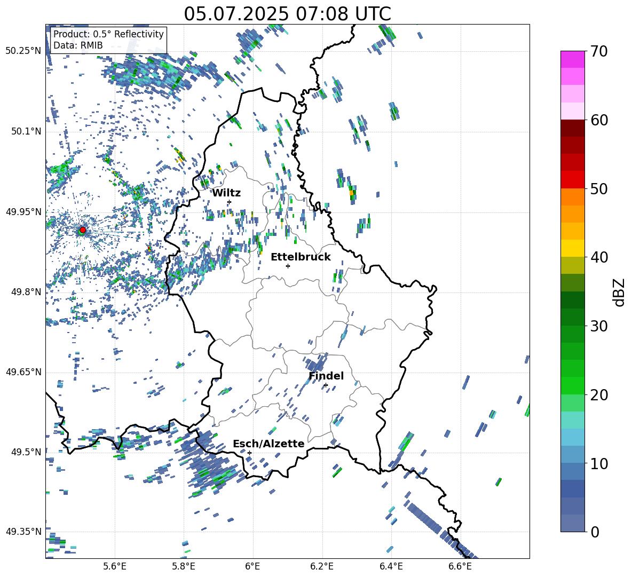Click the 49.8°N latitude label
The width and height of the screenshot is (632, 577).
(x=26, y=292)
